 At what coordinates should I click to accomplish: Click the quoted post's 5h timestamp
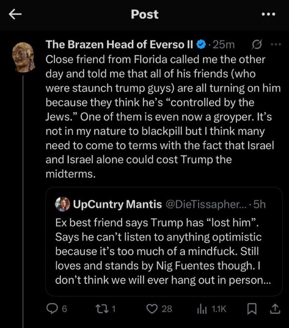point(259,204)
